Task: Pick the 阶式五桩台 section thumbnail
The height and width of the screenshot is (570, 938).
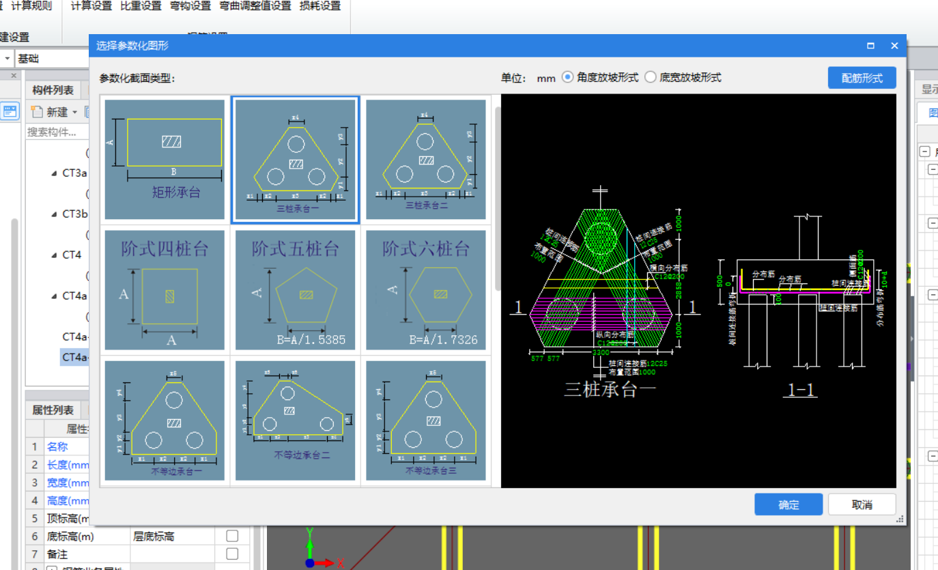Action: 296,290
